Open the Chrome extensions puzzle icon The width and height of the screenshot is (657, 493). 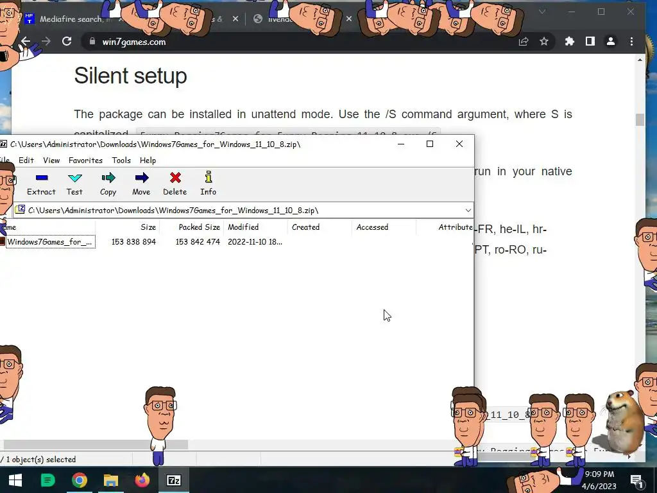[x=570, y=42]
